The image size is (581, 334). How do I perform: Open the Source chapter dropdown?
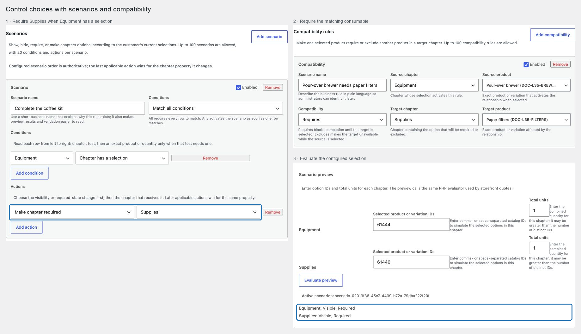[434, 85]
